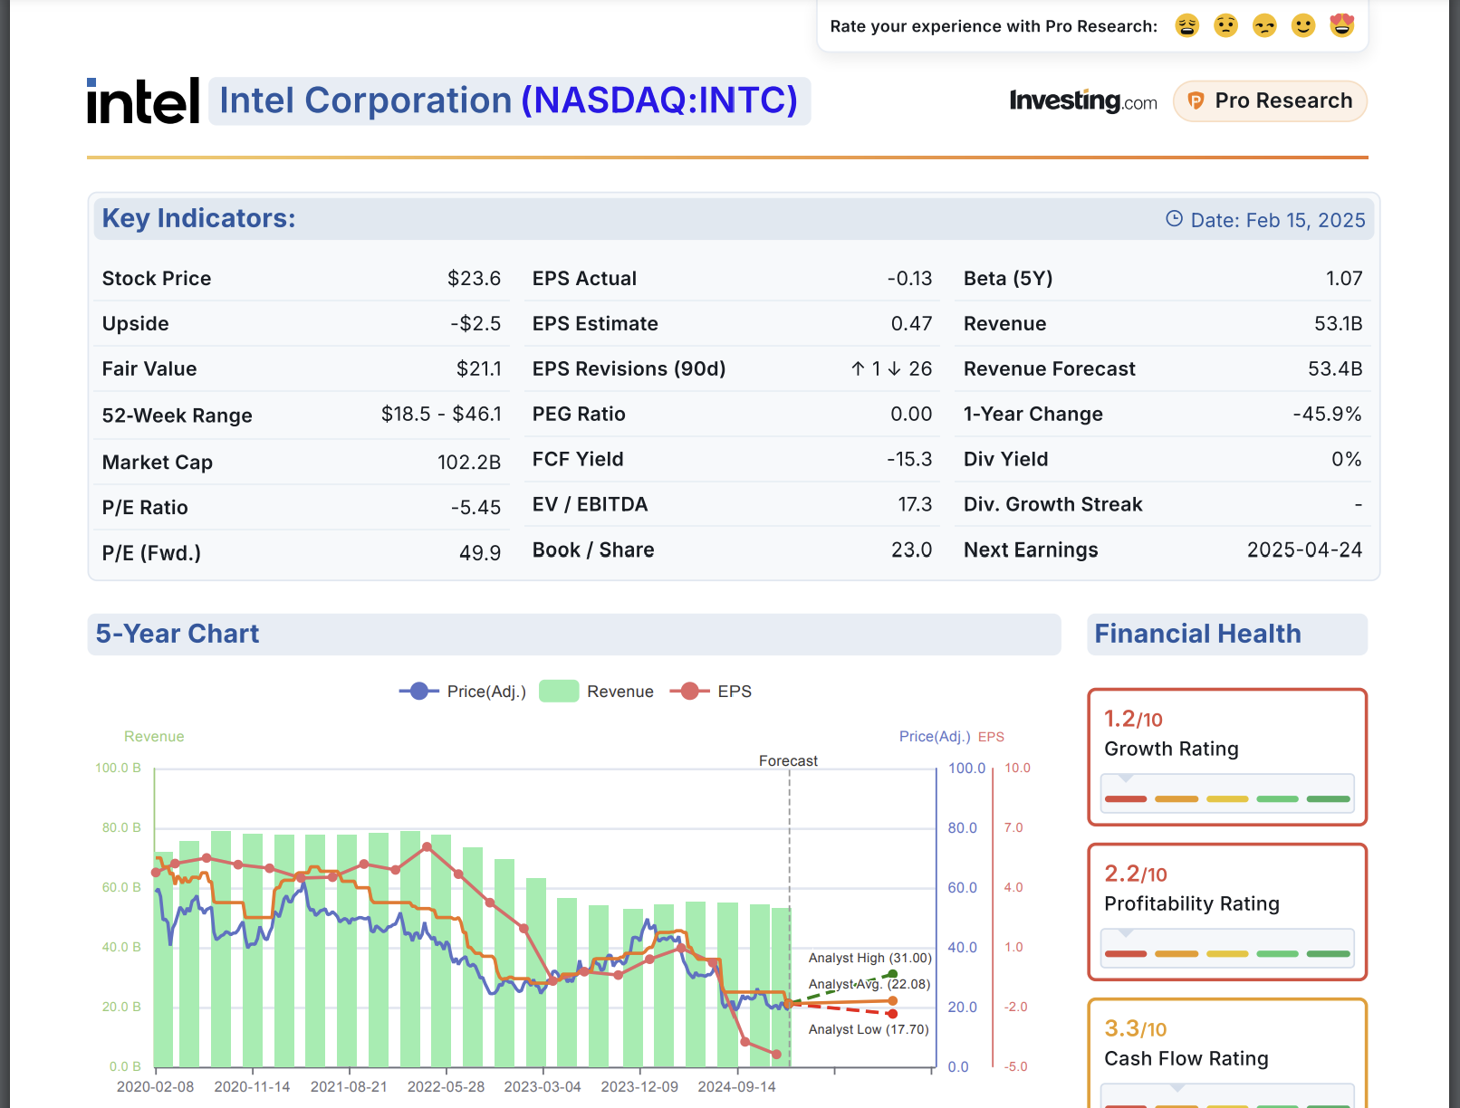Click the 5-Year Chart heading
Screen dimensions: 1460x1108
(178, 634)
